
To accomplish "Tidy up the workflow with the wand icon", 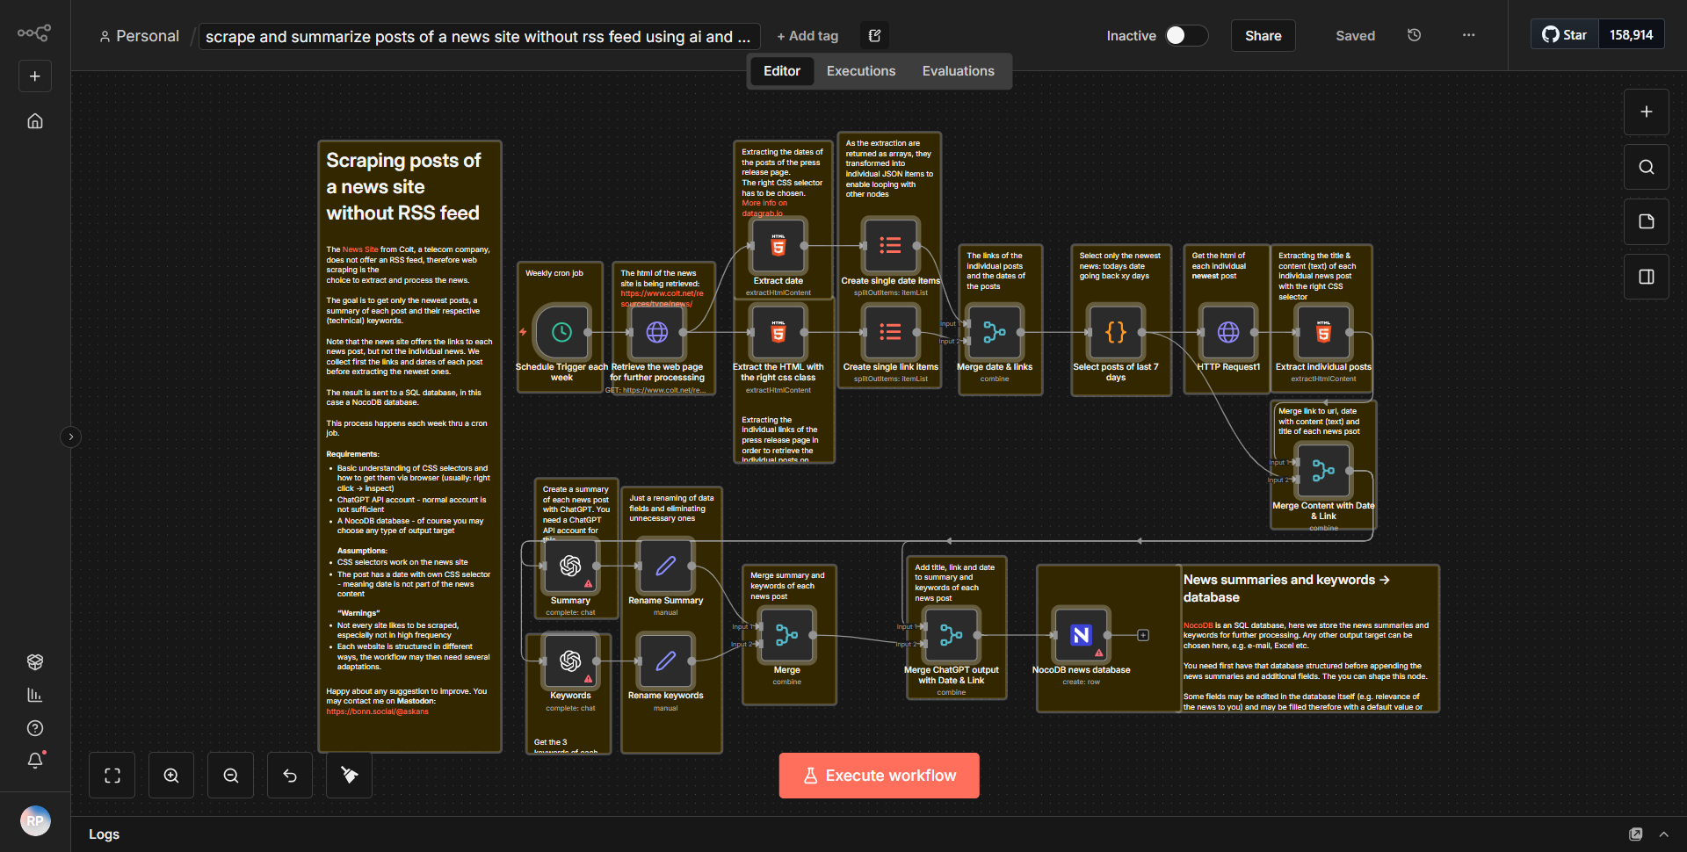I will pyautogui.click(x=348, y=775).
